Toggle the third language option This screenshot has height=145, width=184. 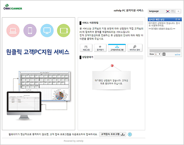(x=178, y=11)
